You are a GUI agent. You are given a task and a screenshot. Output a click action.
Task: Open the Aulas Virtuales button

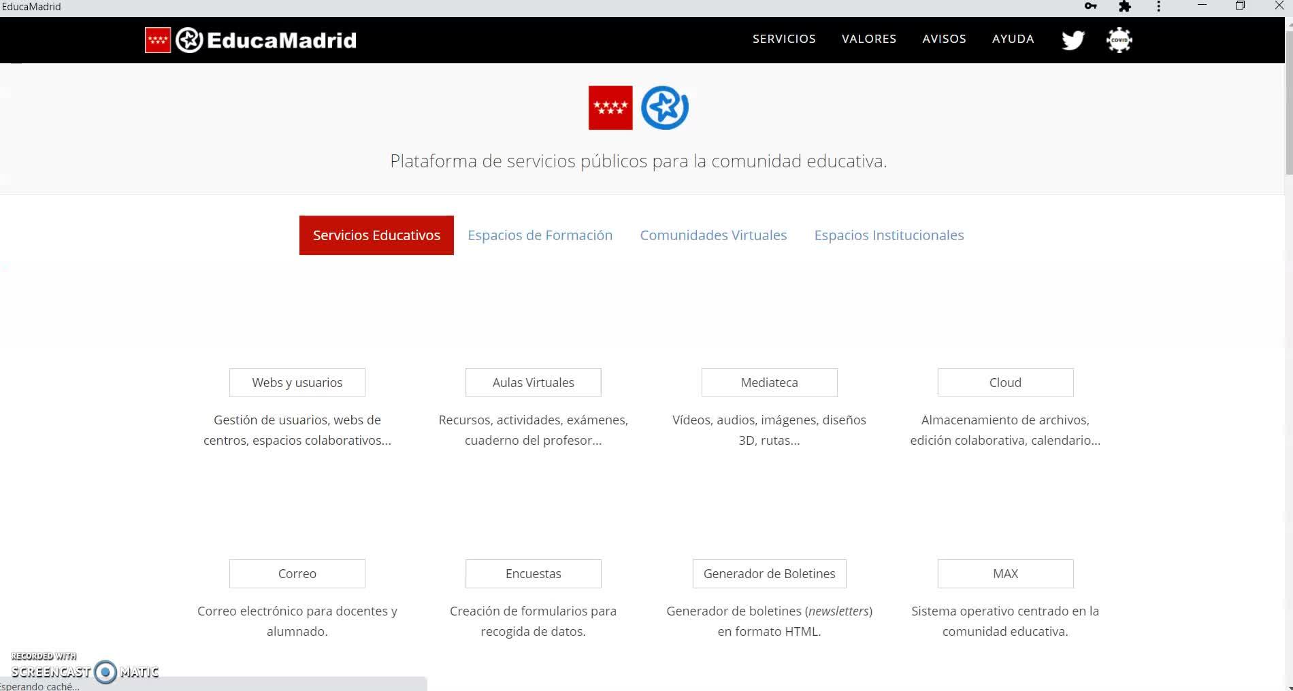(x=534, y=382)
